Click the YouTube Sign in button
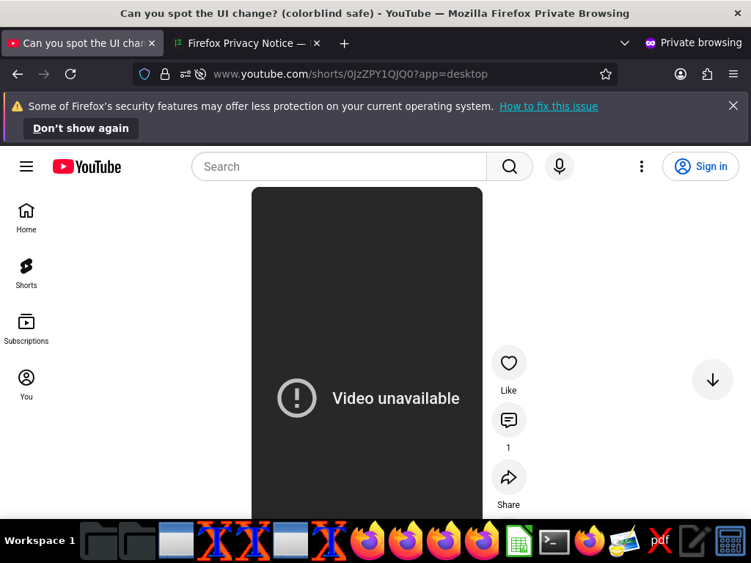Image resolution: width=751 pixels, height=563 pixels. point(700,166)
